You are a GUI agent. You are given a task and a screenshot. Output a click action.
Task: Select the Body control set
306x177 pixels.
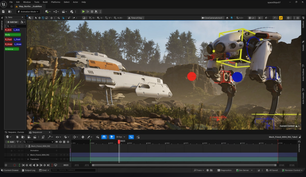tap(13, 35)
